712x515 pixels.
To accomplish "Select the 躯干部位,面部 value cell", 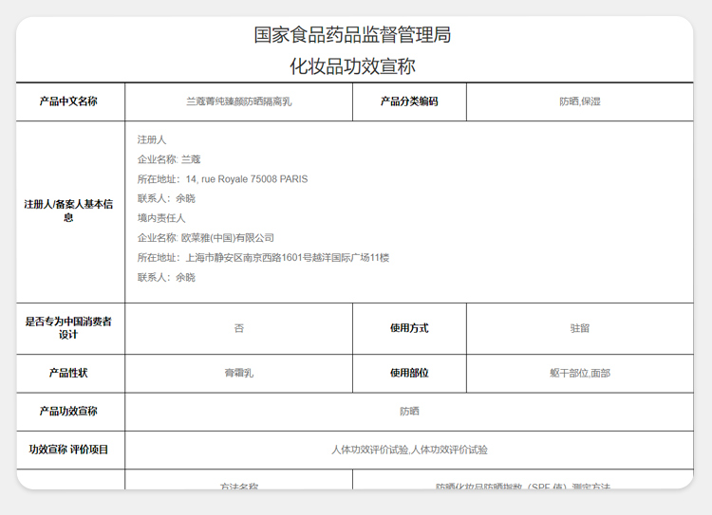I will (x=579, y=374).
